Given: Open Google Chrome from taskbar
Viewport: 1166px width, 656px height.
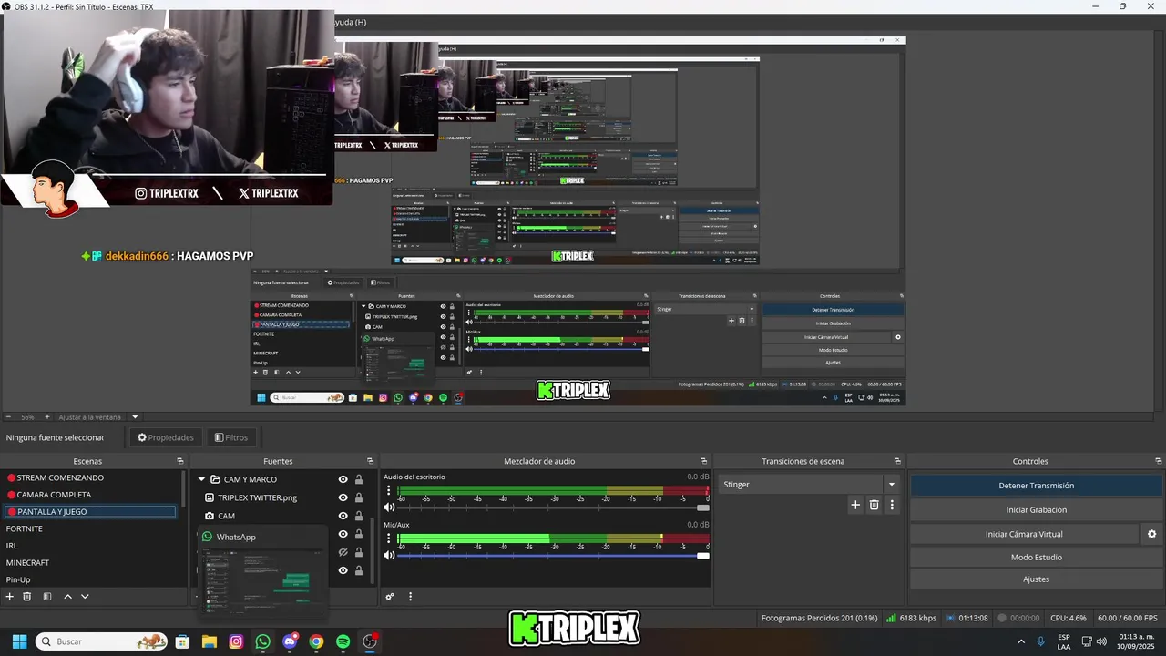Looking at the screenshot, I should [316, 641].
